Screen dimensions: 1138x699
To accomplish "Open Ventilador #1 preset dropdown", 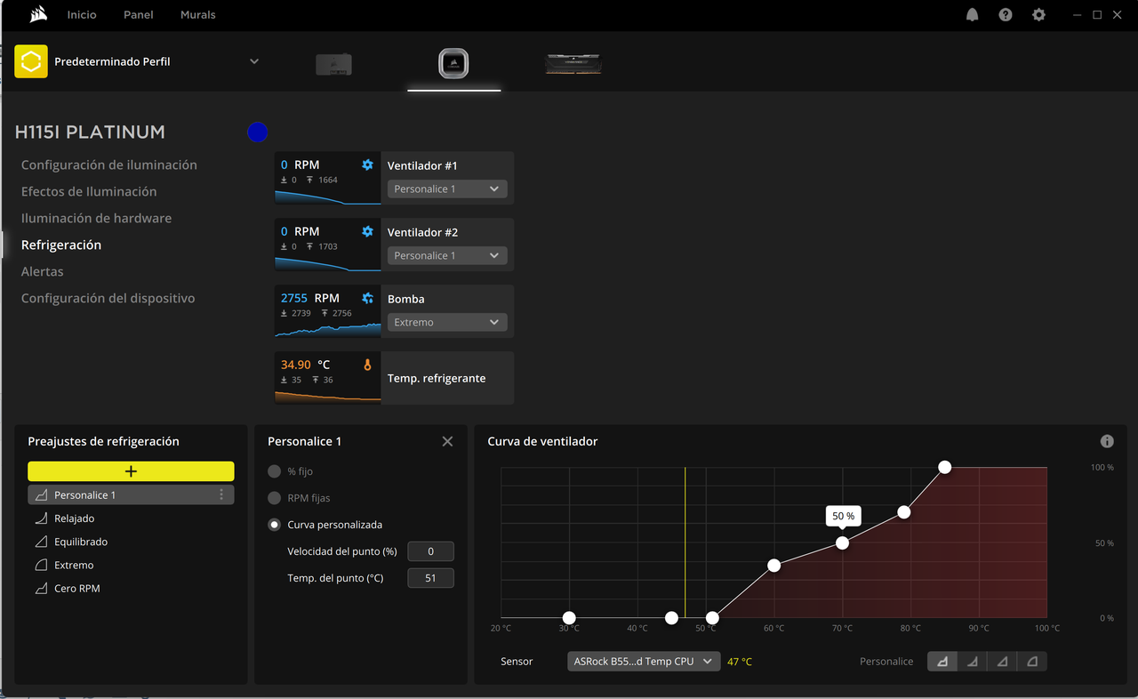I will (x=447, y=189).
